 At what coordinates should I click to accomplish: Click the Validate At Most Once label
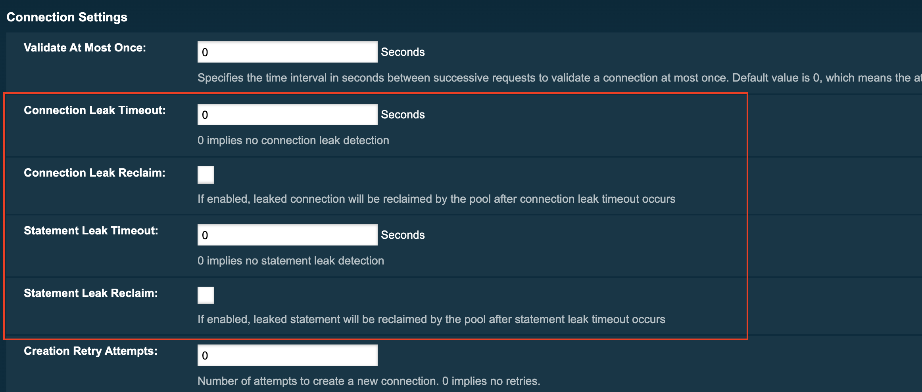86,48
